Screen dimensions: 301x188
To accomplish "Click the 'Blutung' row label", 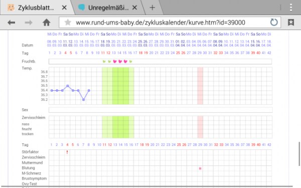I will point(28,168).
